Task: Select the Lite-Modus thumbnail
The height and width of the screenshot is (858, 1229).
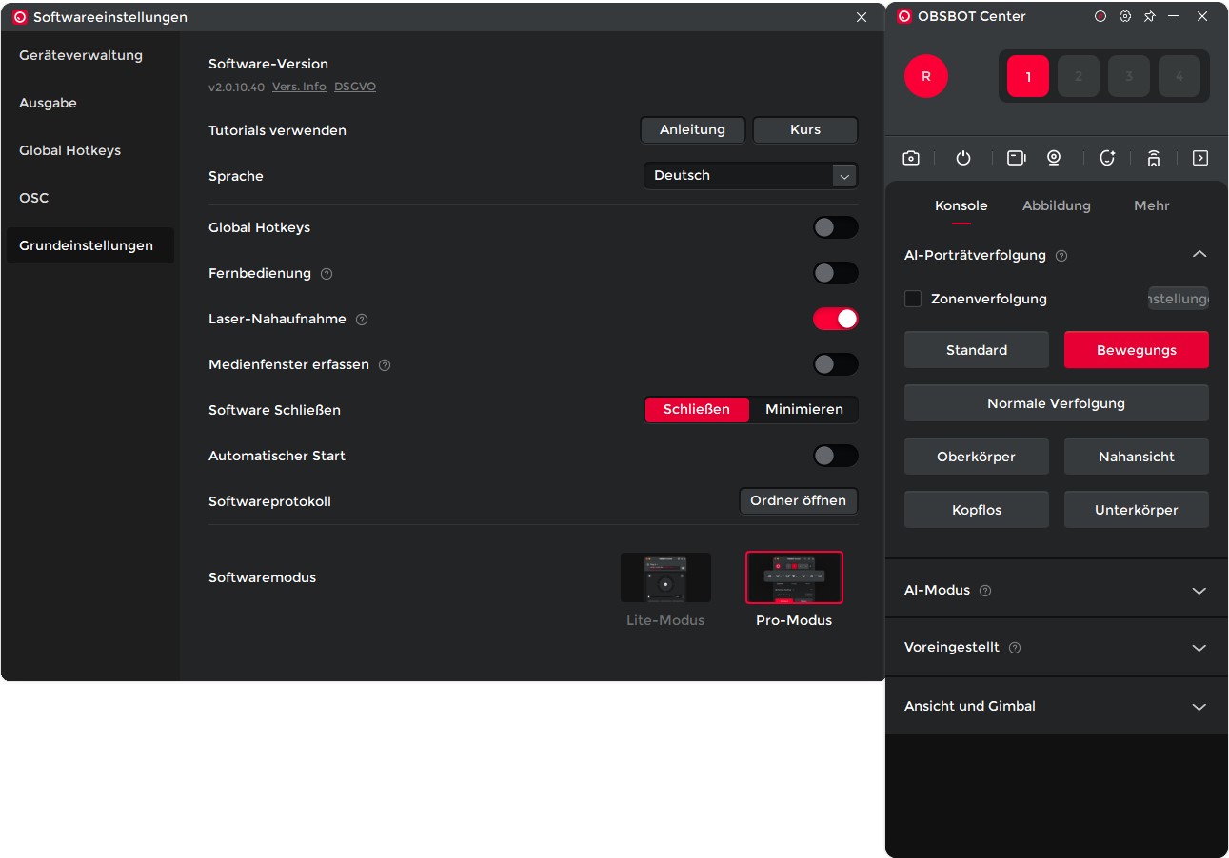Action: [x=665, y=578]
